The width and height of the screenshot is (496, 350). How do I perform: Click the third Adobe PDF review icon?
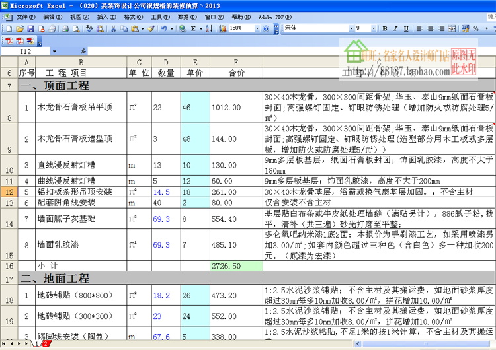(30, 41)
